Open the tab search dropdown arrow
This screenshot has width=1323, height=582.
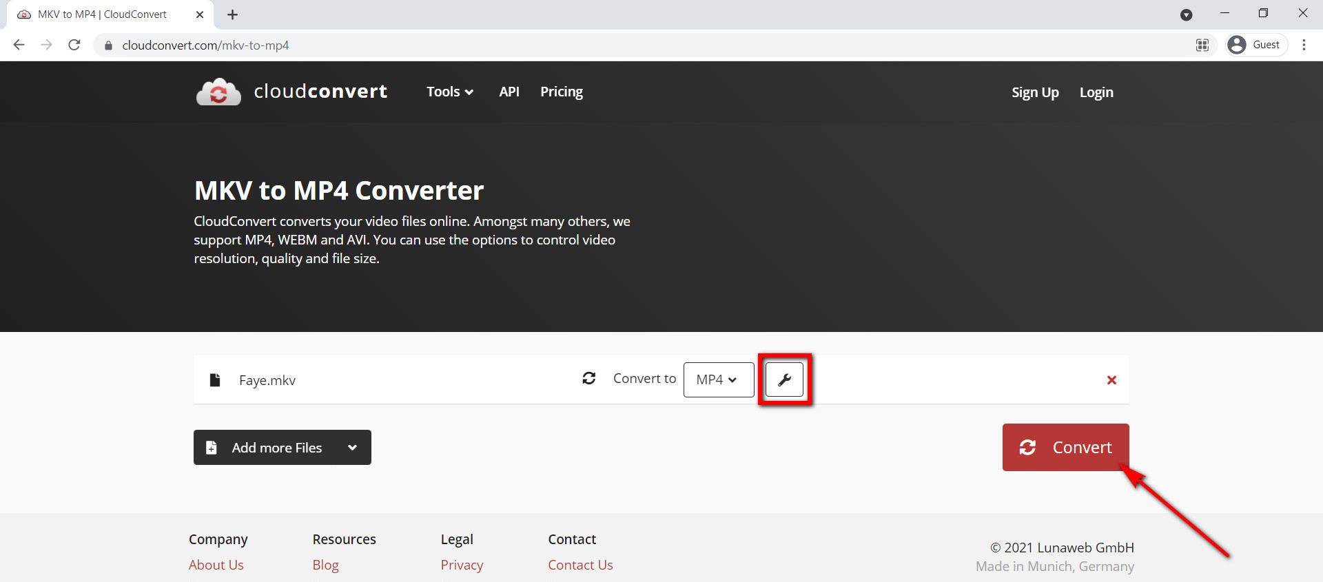(x=1187, y=14)
